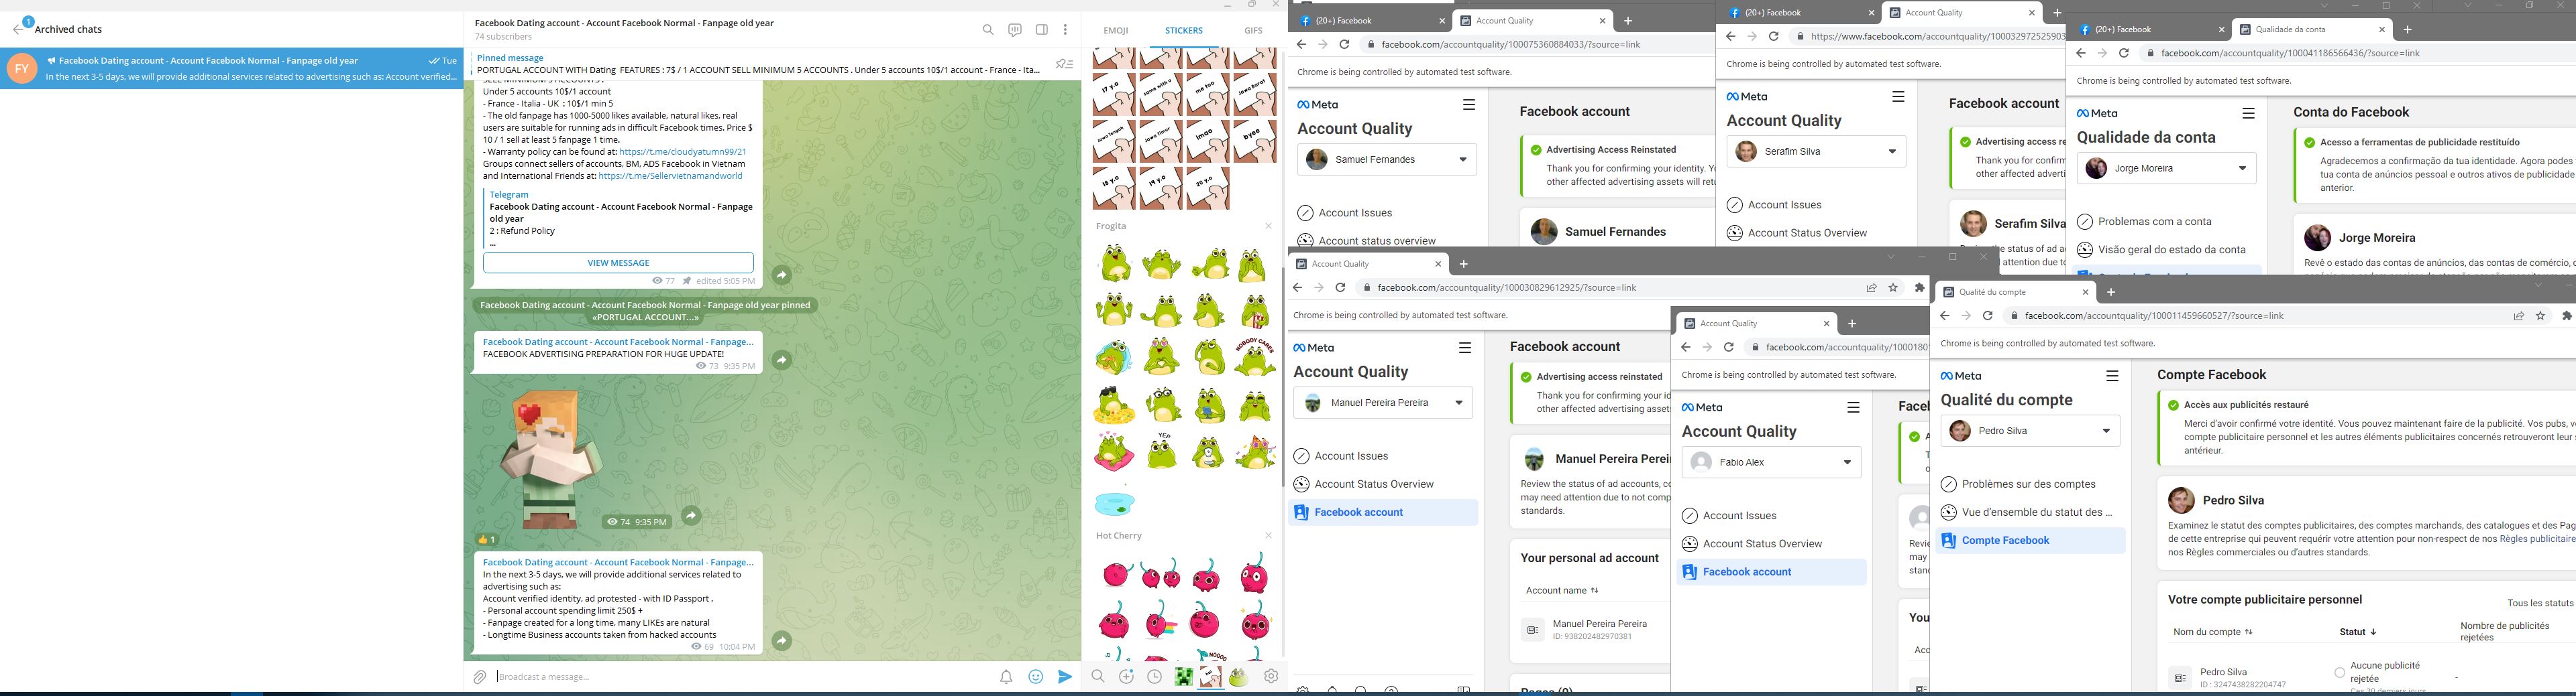The height and width of the screenshot is (696, 2576).
Task: Sort by Account name in Manuel Pereira window
Action: (x=1562, y=590)
